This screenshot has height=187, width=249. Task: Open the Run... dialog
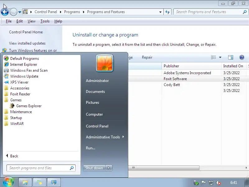pyautogui.click(x=91, y=148)
